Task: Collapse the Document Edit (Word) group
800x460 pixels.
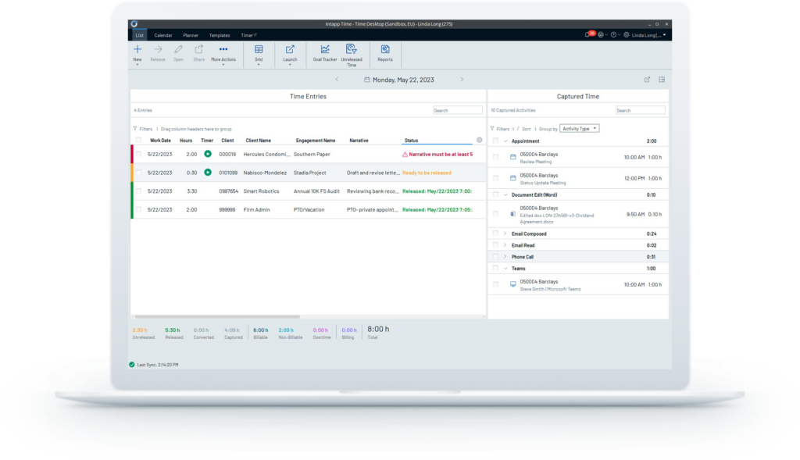Action: coord(505,194)
